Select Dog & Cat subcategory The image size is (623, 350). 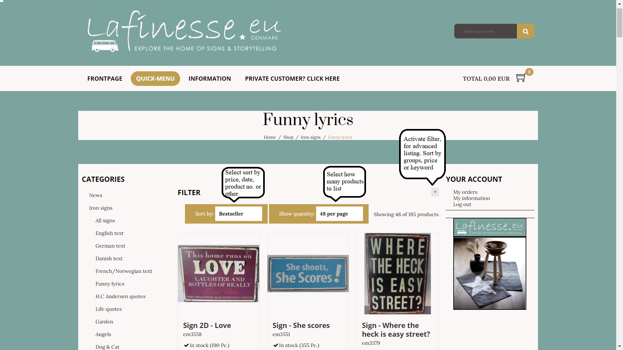click(107, 347)
